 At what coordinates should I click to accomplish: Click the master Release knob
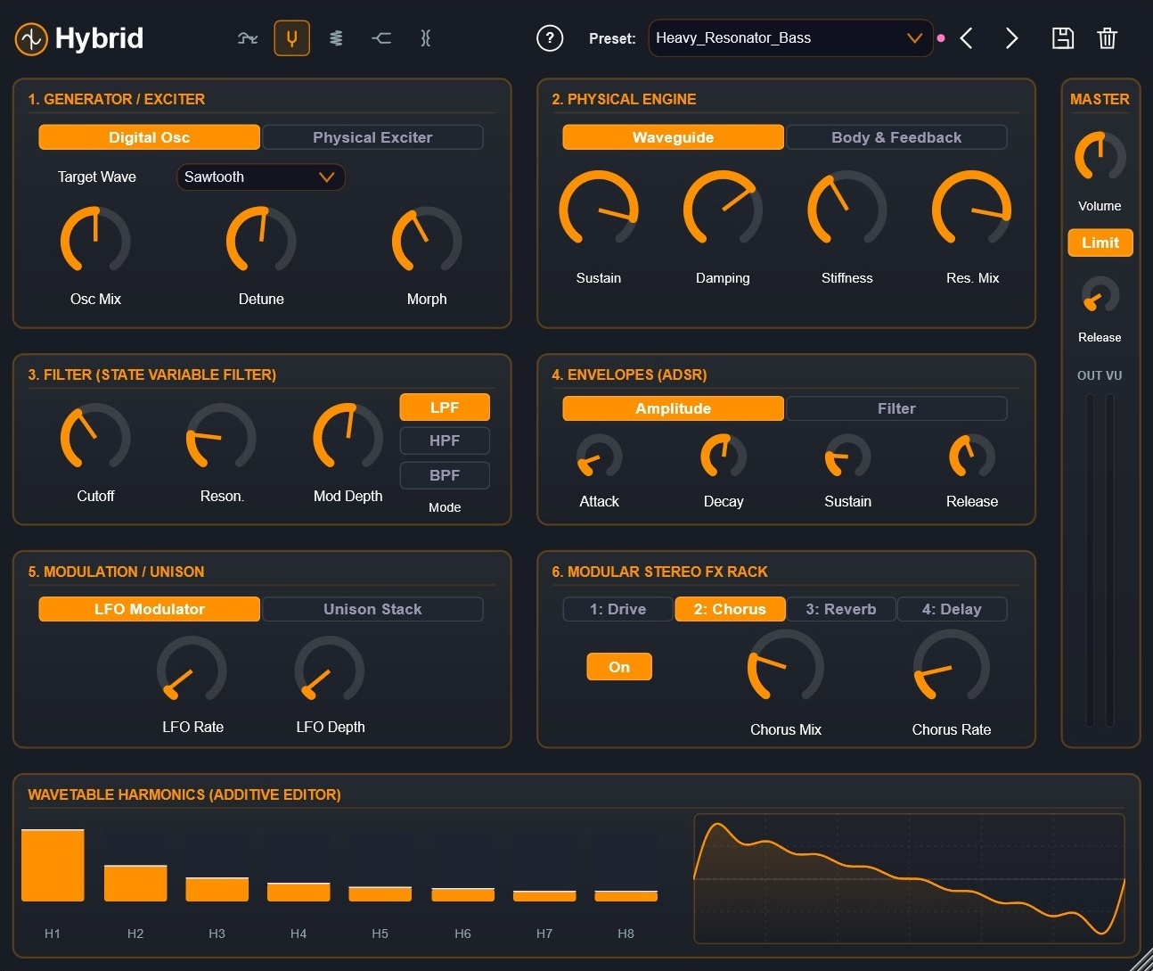1100,295
